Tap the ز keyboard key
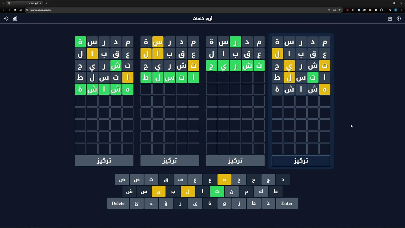The height and width of the screenshot is (228, 405). click(x=239, y=203)
